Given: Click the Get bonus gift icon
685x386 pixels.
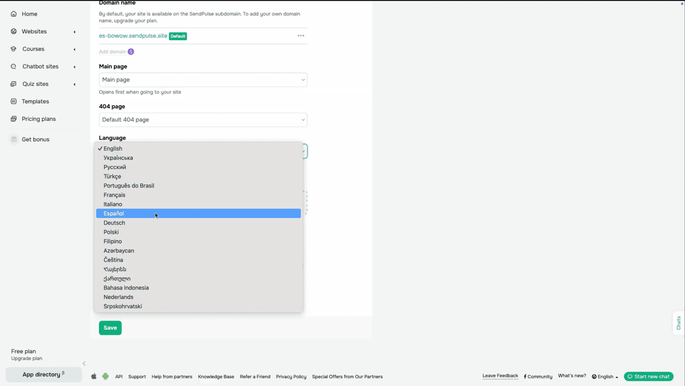Looking at the screenshot, I should pos(13,139).
